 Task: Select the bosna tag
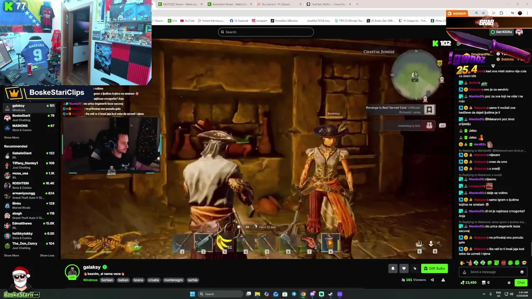pos(138,280)
